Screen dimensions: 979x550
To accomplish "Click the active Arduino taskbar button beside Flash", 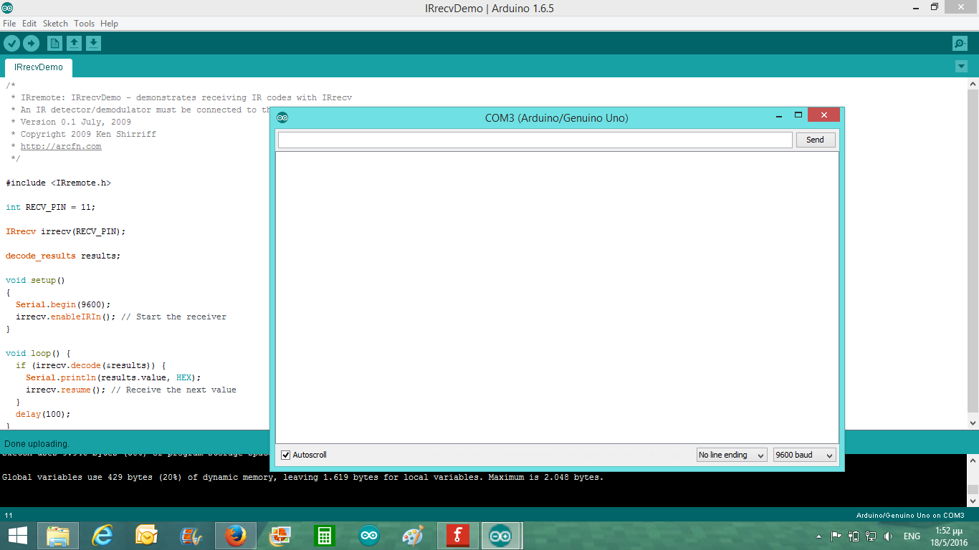I will click(501, 536).
